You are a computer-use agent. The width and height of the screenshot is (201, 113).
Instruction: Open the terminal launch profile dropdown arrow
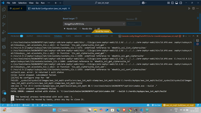[x=186, y=36]
